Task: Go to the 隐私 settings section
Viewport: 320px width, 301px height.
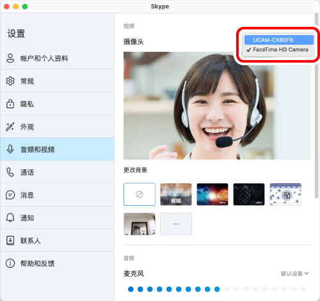Action: (x=57, y=104)
